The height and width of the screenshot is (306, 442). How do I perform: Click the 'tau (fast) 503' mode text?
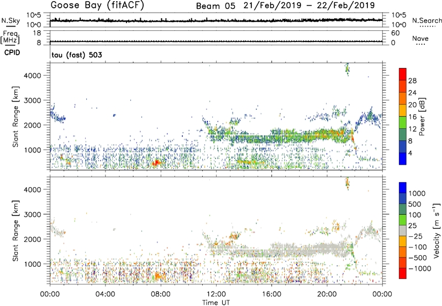[77, 55]
